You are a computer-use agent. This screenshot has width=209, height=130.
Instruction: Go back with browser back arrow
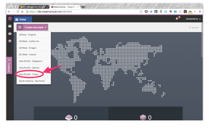(9, 11)
